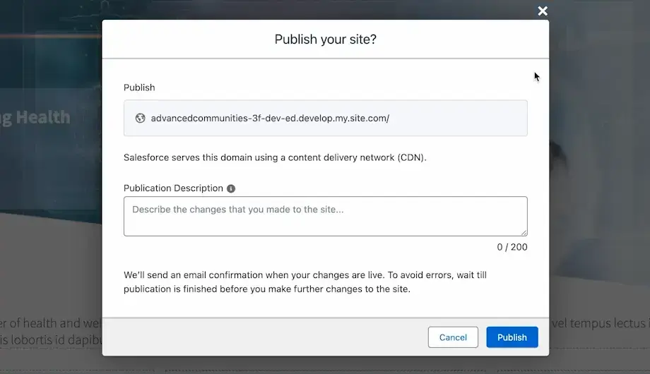Click the 'Publish your site?' heading

tap(326, 39)
